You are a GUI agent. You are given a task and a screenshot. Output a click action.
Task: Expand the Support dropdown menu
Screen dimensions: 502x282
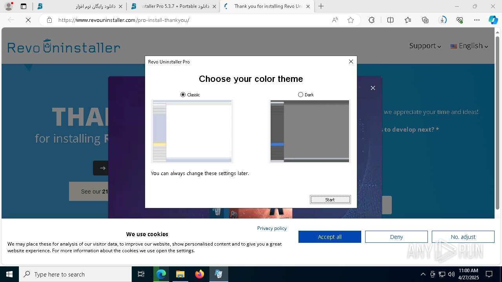point(425,46)
